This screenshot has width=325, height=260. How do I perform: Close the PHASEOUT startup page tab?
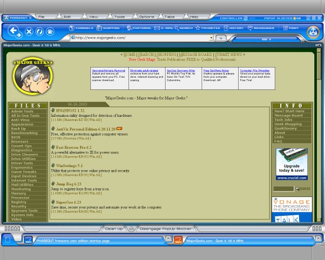tap(168, 238)
